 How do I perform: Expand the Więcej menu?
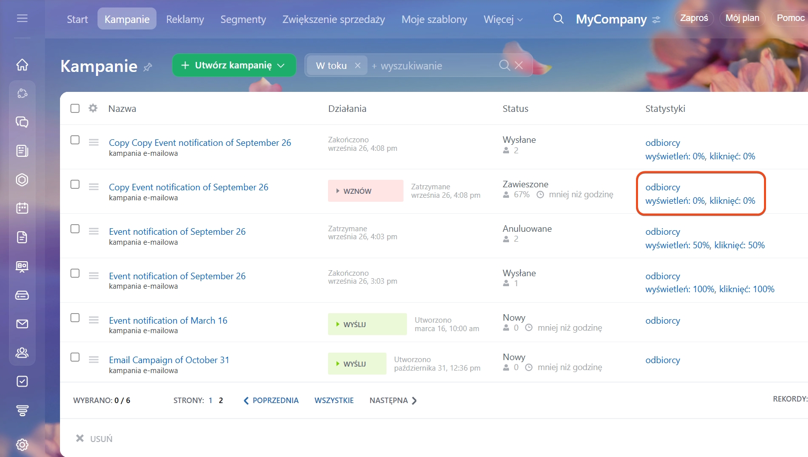[x=502, y=19]
